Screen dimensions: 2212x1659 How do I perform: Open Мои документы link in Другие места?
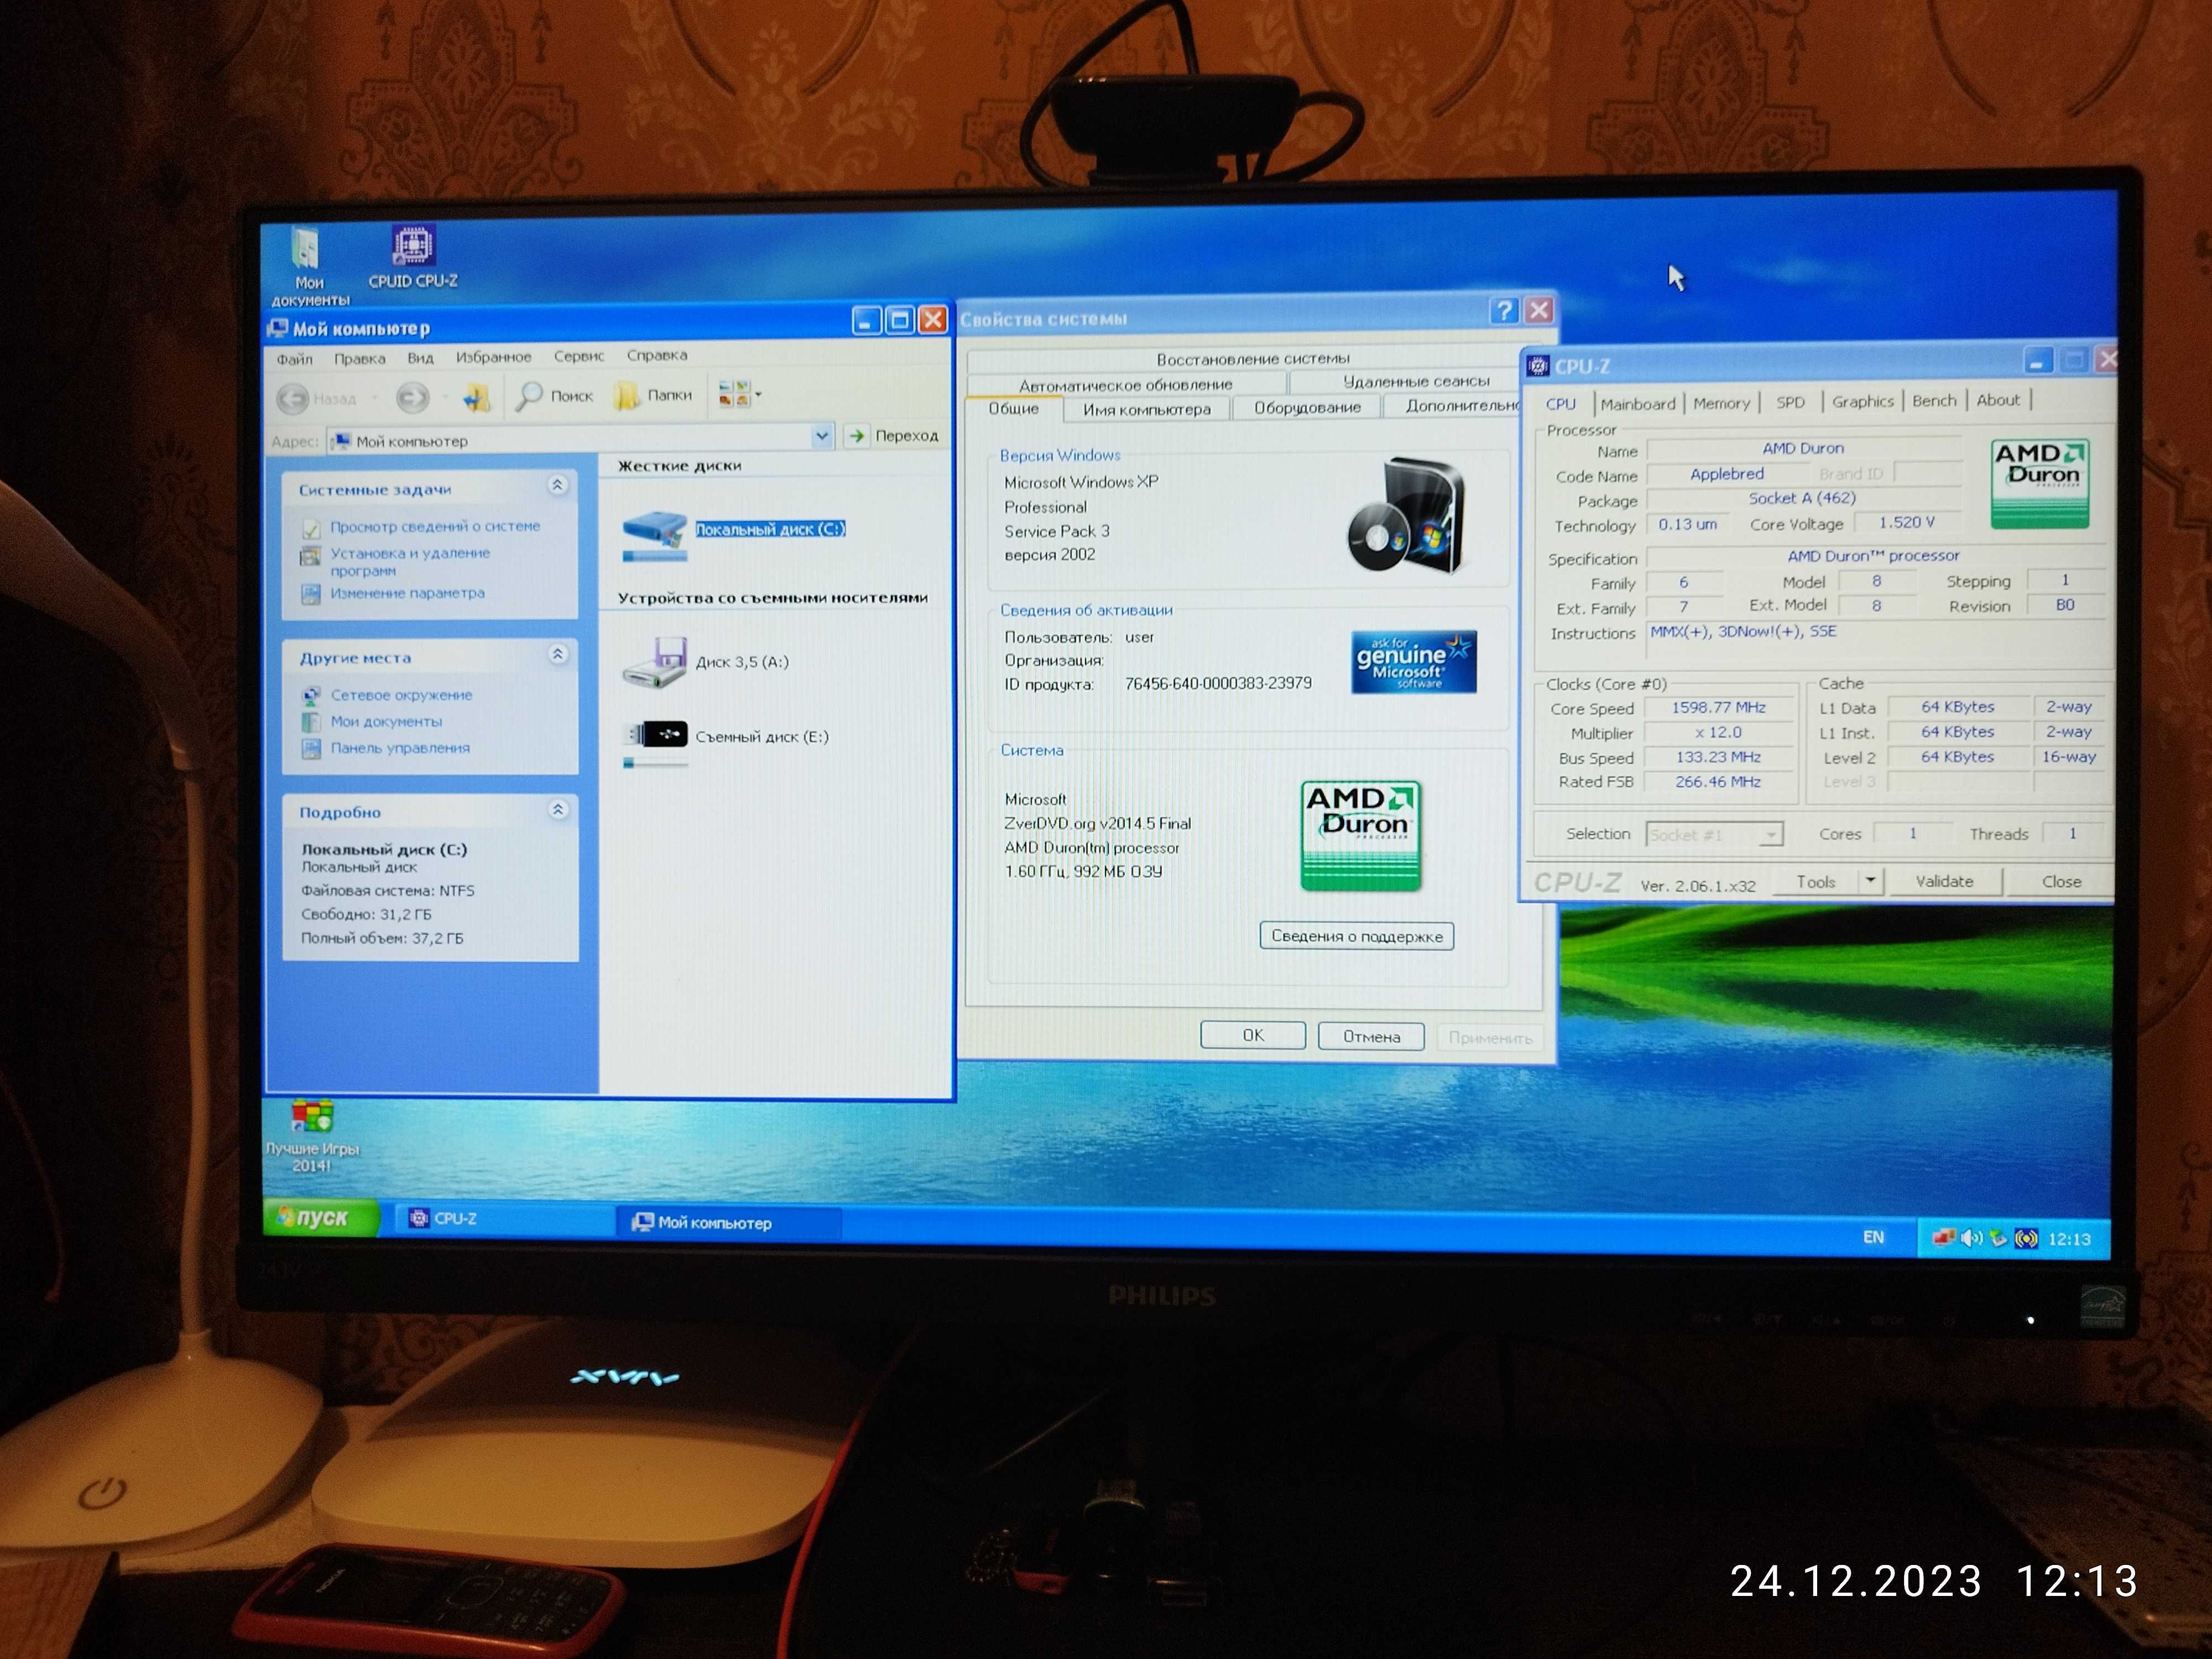(x=386, y=721)
